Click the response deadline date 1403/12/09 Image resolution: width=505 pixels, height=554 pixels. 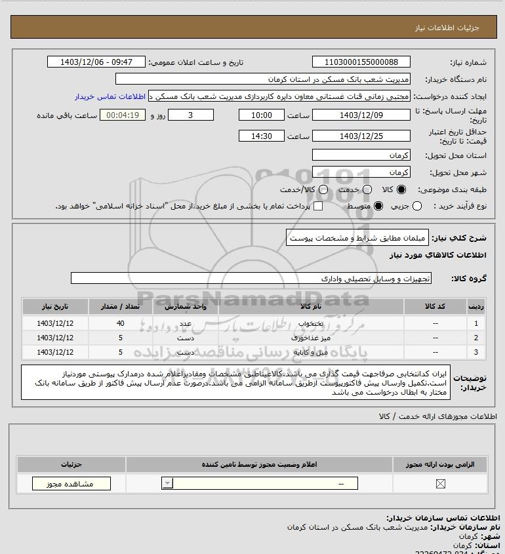(x=361, y=115)
